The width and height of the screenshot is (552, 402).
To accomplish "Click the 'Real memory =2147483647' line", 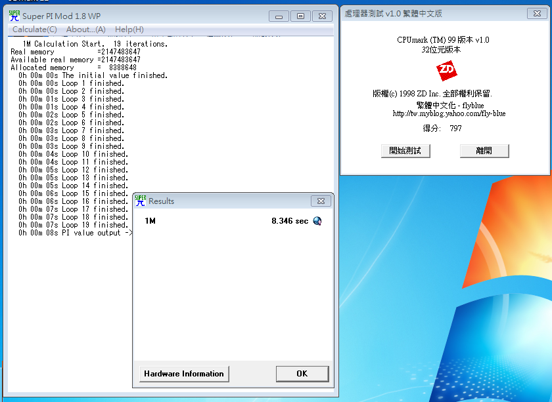I will (x=76, y=52).
